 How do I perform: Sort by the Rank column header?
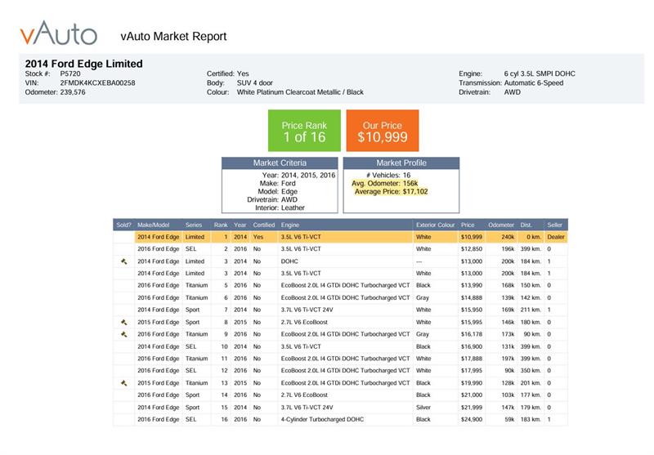[221, 225]
